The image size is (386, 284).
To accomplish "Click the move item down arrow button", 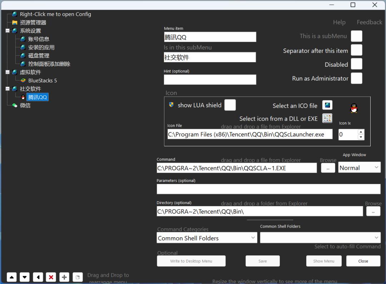I will [x=25, y=277].
